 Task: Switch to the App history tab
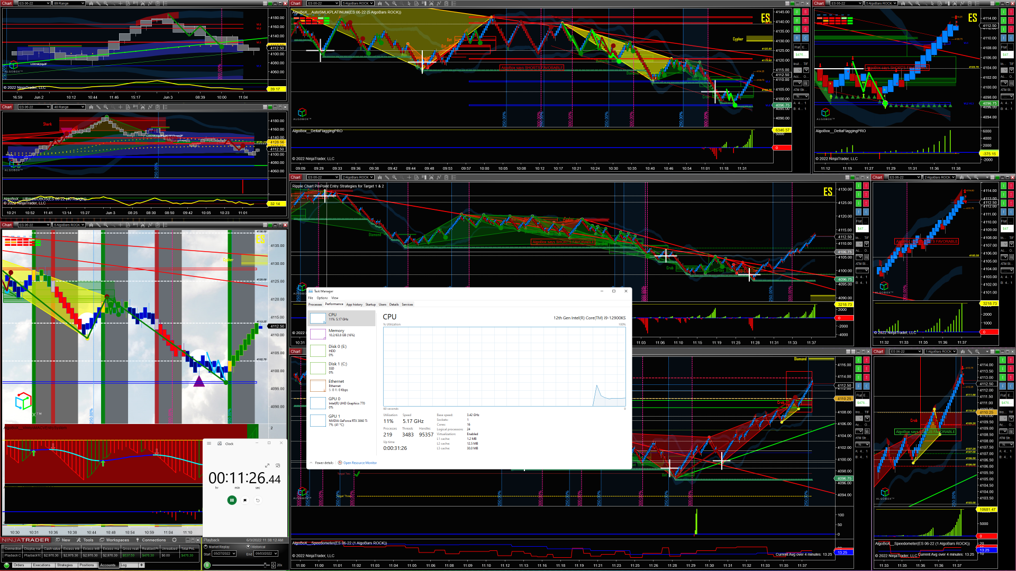coord(354,305)
